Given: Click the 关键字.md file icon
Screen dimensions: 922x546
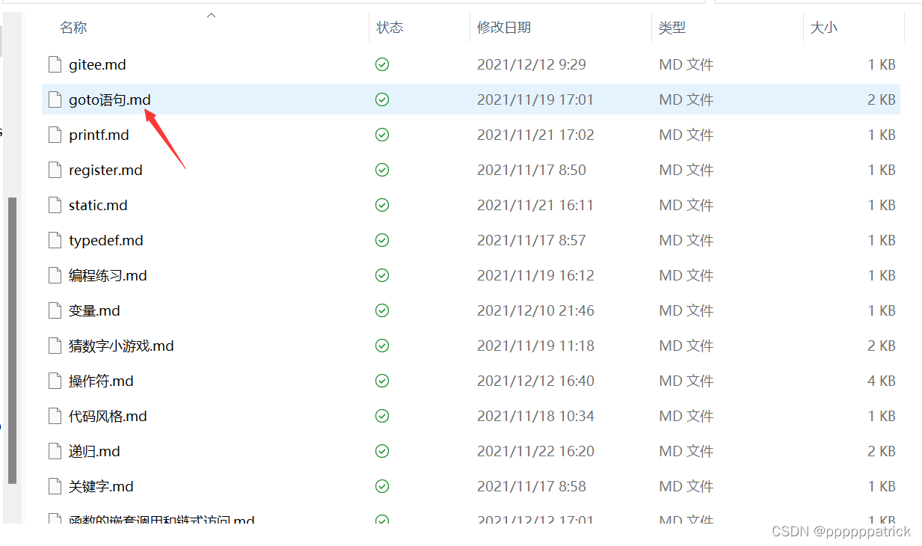Looking at the screenshot, I should tap(54, 486).
